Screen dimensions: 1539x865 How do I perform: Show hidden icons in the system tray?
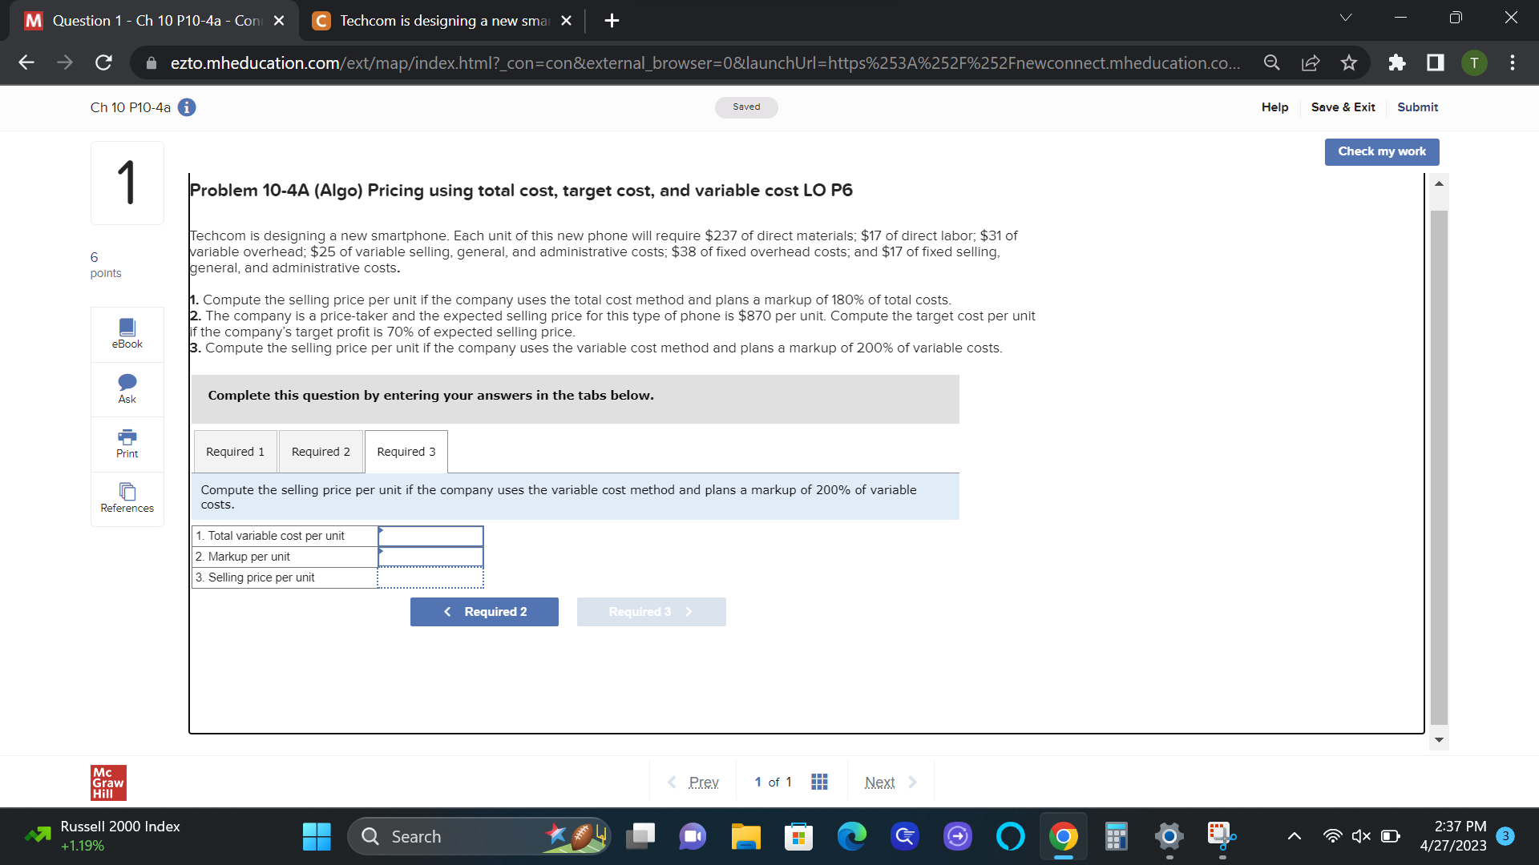point(1294,835)
